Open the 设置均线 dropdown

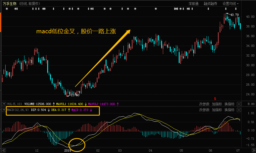(x=230, y=4)
